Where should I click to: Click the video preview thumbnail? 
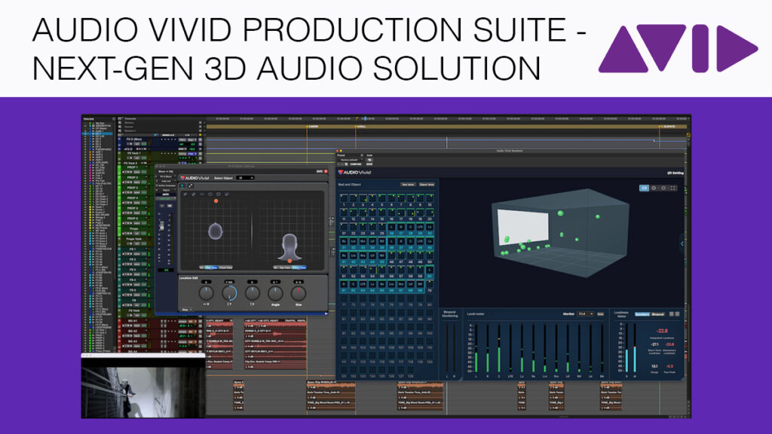click(x=142, y=387)
